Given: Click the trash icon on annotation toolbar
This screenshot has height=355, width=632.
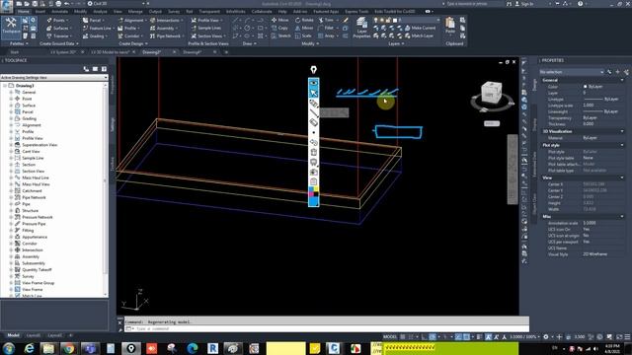Looking at the screenshot, I should tap(314, 152).
